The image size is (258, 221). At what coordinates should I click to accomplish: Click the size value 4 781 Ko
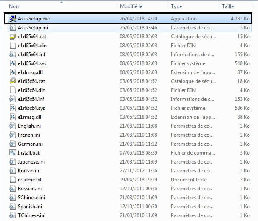[x=241, y=19]
